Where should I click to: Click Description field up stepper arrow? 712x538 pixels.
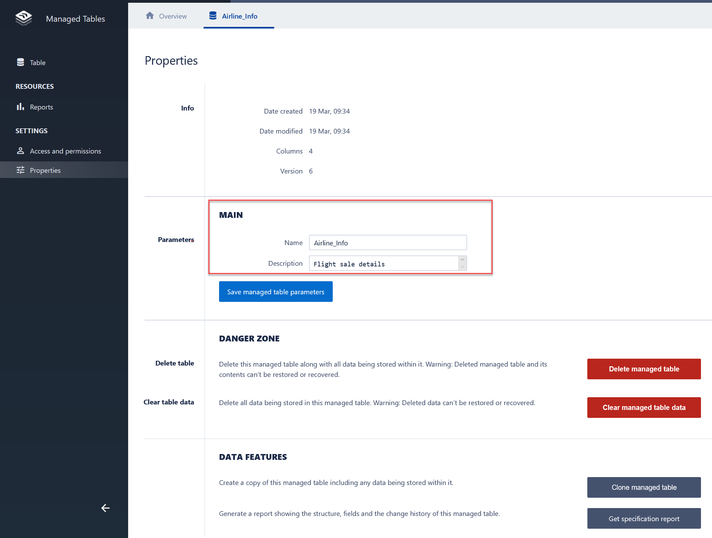(x=463, y=260)
